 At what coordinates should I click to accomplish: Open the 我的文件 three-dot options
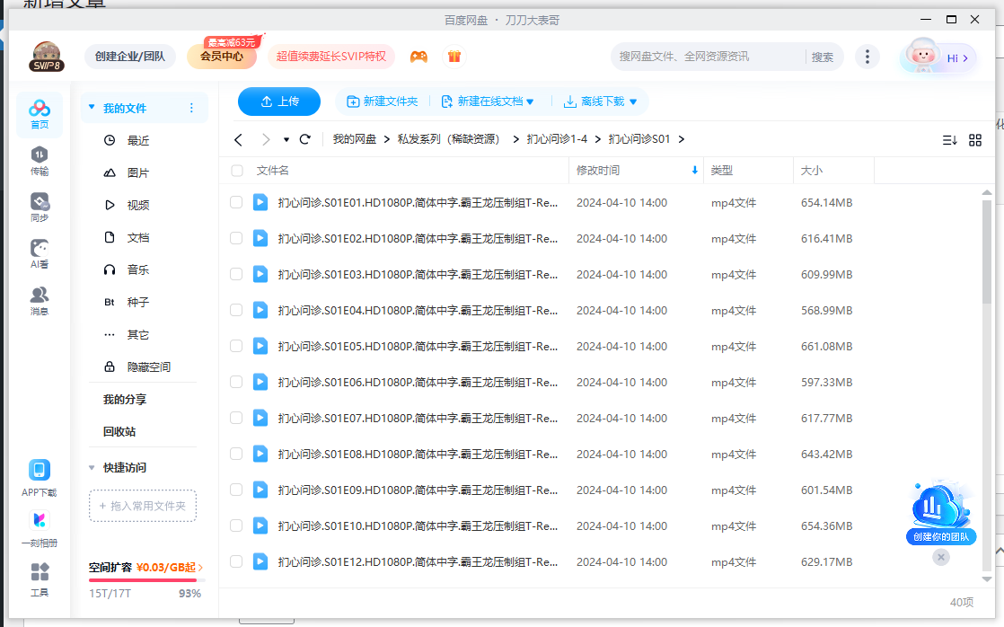pos(190,108)
